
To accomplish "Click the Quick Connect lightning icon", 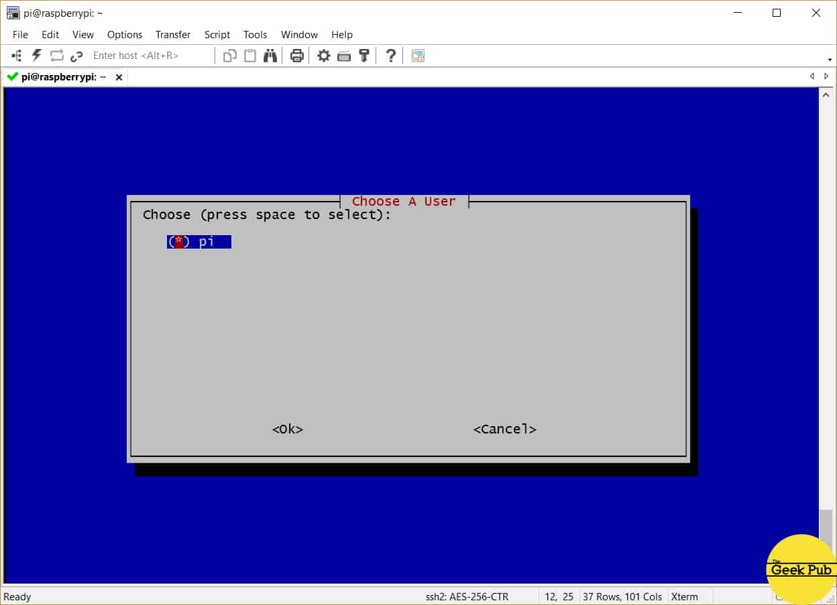I will 37,56.
